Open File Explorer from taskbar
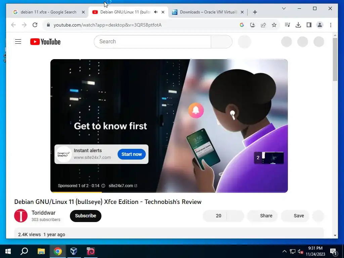This screenshot has height=258, width=344. tap(41, 251)
